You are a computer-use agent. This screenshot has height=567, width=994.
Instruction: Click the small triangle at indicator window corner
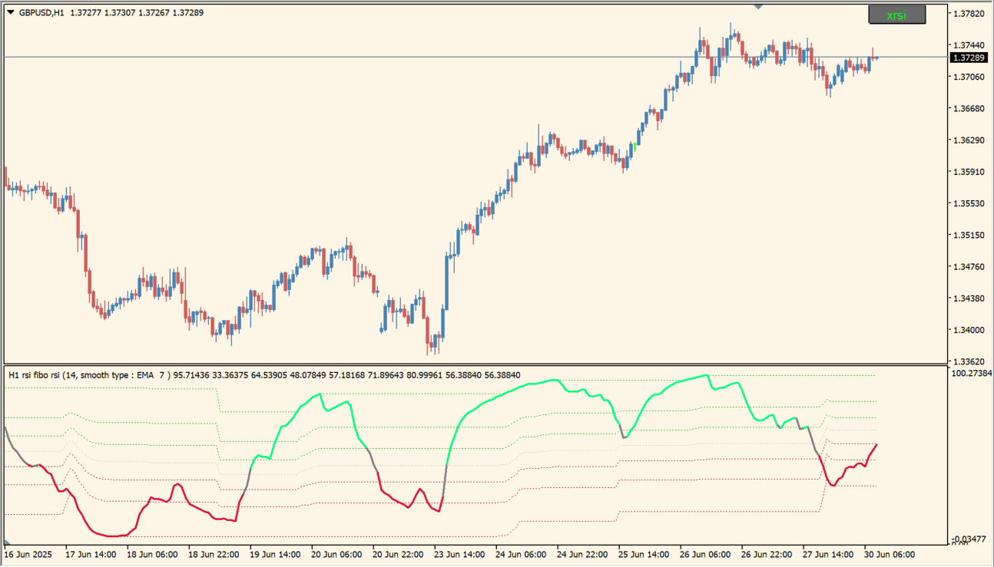pyautogui.click(x=7, y=542)
